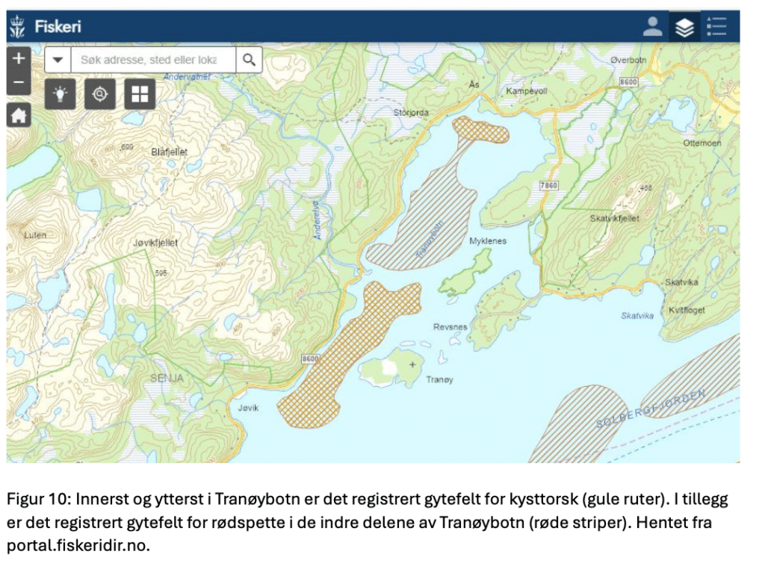Zoom in with the plus button
This screenshot has height=578, width=765.
click(19, 58)
